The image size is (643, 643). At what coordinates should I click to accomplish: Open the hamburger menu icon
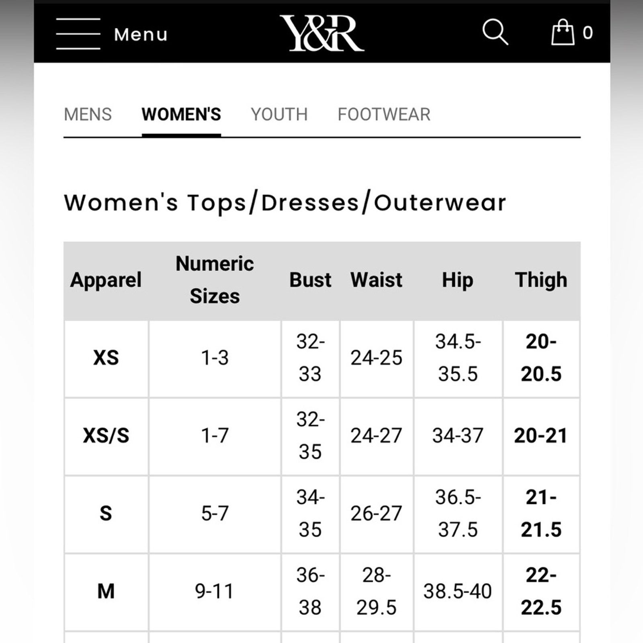point(78,34)
